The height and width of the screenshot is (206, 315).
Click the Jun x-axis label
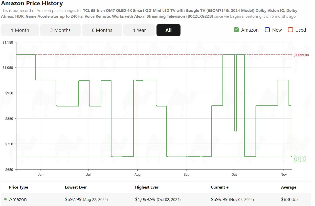click(x=40, y=174)
